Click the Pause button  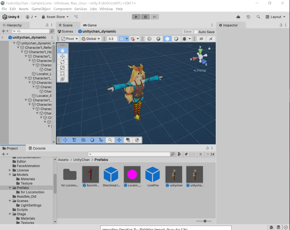point(145,17)
